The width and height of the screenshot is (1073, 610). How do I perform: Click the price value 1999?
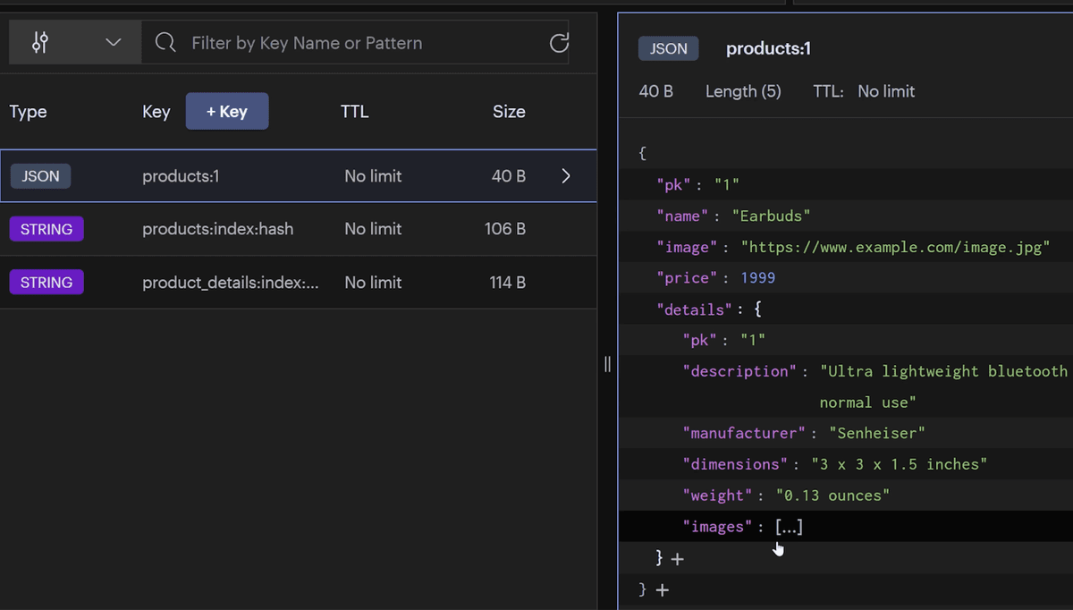(x=757, y=278)
